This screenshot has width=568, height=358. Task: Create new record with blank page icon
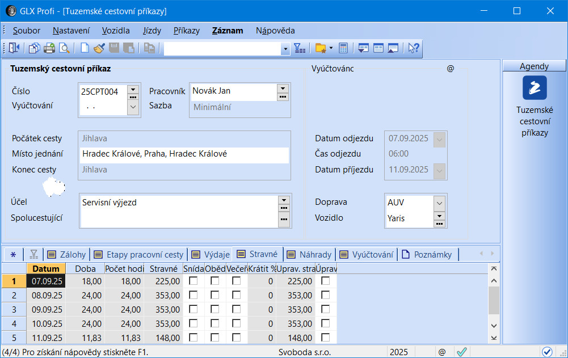tap(85, 48)
